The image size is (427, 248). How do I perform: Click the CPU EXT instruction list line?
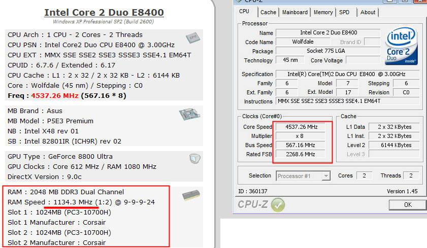[x=100, y=55]
